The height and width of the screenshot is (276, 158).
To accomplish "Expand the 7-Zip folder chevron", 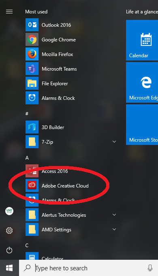I will click(x=114, y=142).
